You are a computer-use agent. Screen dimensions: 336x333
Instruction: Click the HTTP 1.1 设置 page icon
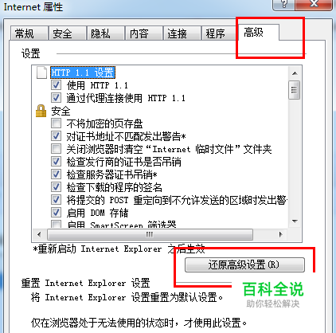(x=41, y=72)
